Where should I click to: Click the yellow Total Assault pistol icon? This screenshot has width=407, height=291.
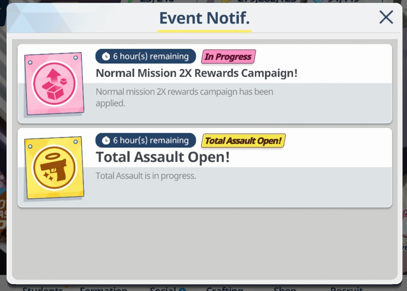pyautogui.click(x=54, y=168)
